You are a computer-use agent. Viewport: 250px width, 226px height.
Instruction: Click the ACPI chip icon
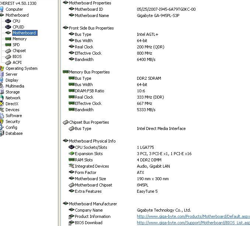point(8,63)
